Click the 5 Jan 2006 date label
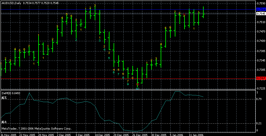 tap(177, 135)
